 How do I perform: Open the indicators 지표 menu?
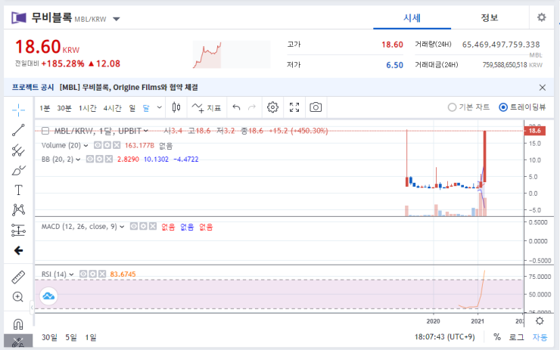pyautogui.click(x=207, y=108)
